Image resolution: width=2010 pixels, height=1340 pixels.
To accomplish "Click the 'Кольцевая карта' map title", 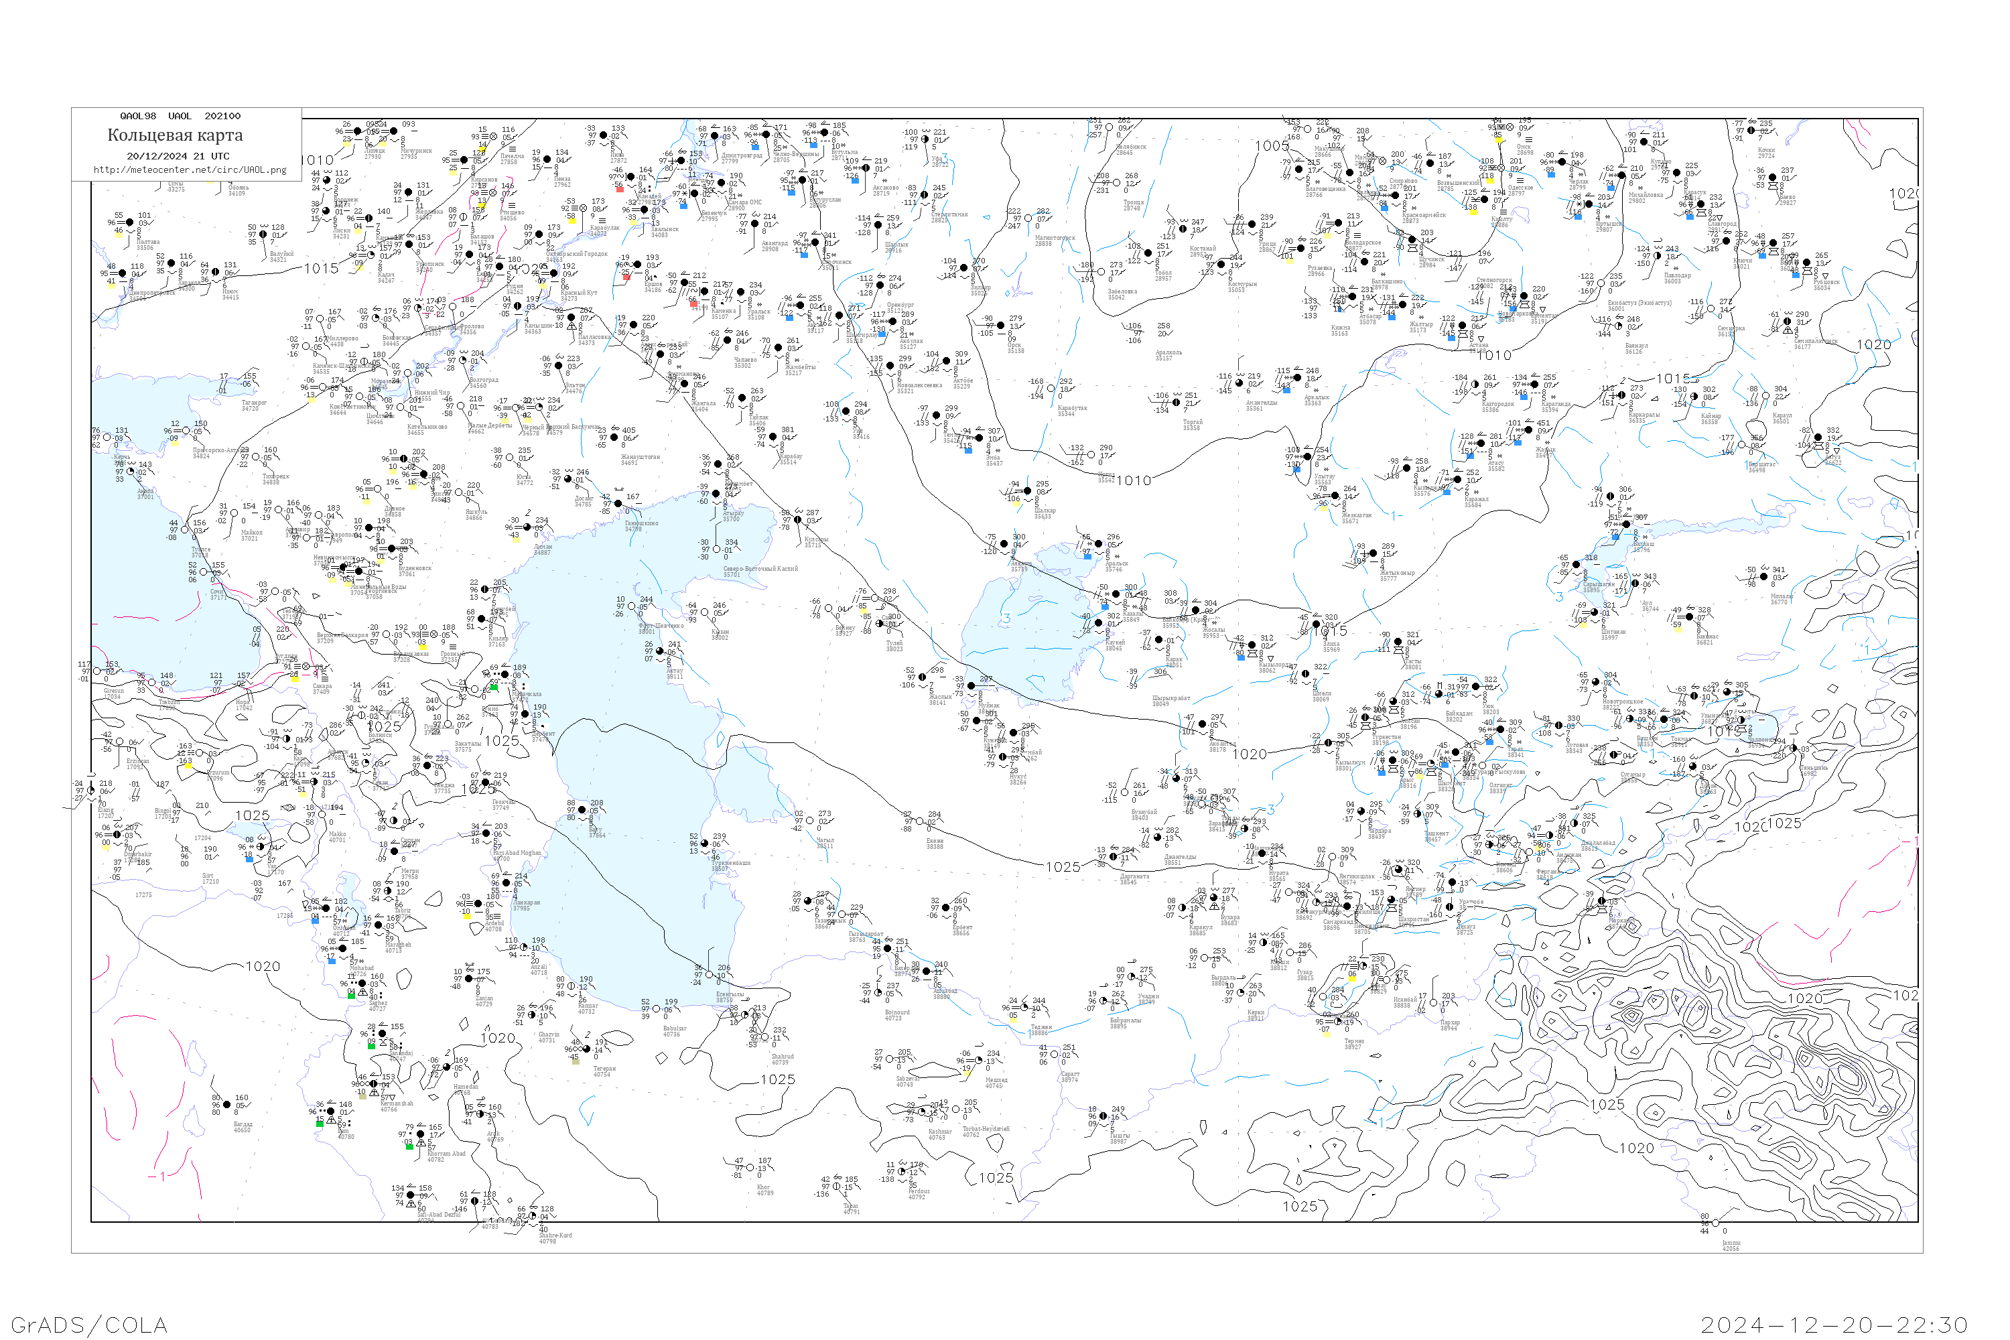I will [175, 135].
